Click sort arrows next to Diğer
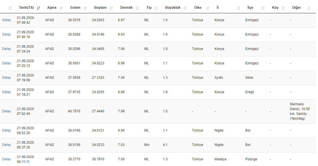The height and width of the screenshot is (166, 318). 309,8
